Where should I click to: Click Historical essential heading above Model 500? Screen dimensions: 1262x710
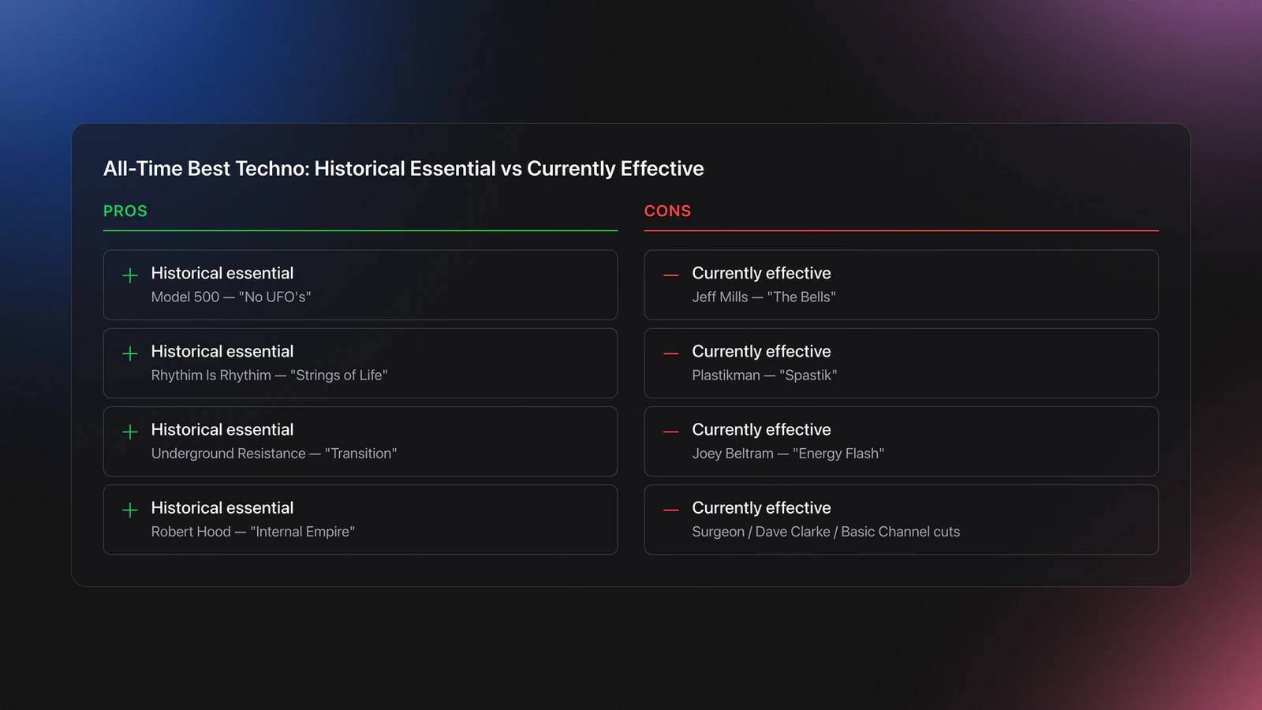[222, 273]
